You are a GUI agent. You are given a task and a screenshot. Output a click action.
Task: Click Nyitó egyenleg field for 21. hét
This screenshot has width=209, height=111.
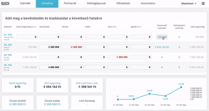coord(27,37)
